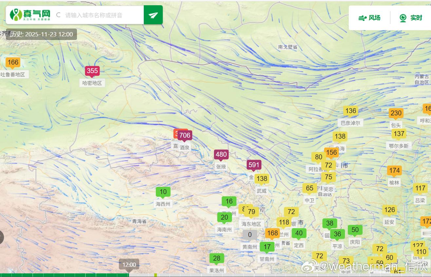
Task: Click the 鄂尔多斯 city label
Action: [x=399, y=146]
